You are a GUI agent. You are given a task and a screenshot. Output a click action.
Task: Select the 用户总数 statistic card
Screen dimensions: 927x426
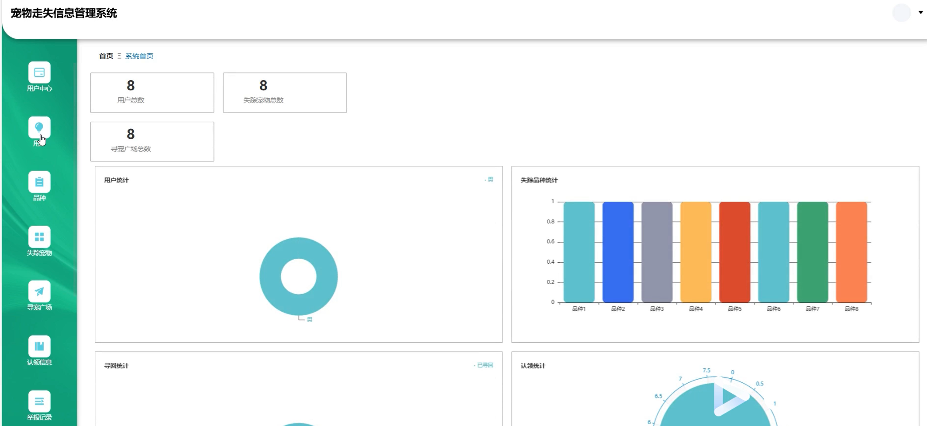(x=152, y=93)
